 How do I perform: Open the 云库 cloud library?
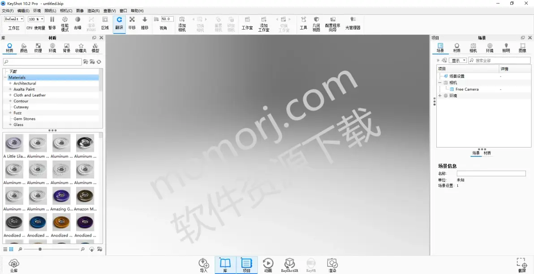[x=13, y=266]
